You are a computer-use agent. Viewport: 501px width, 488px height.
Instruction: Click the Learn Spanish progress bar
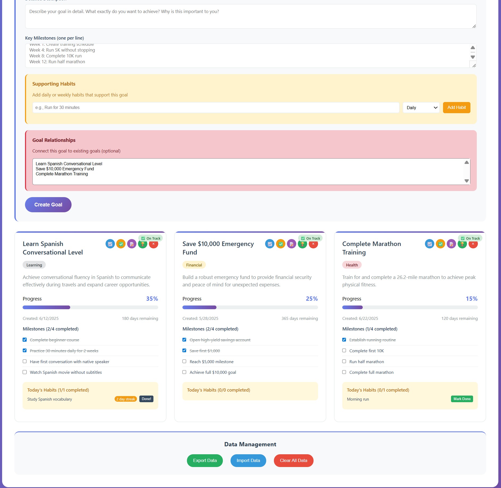pyautogui.click(x=90, y=307)
